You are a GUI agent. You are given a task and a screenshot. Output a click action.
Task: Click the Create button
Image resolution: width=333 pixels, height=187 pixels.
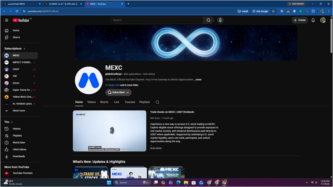coord(300,20)
